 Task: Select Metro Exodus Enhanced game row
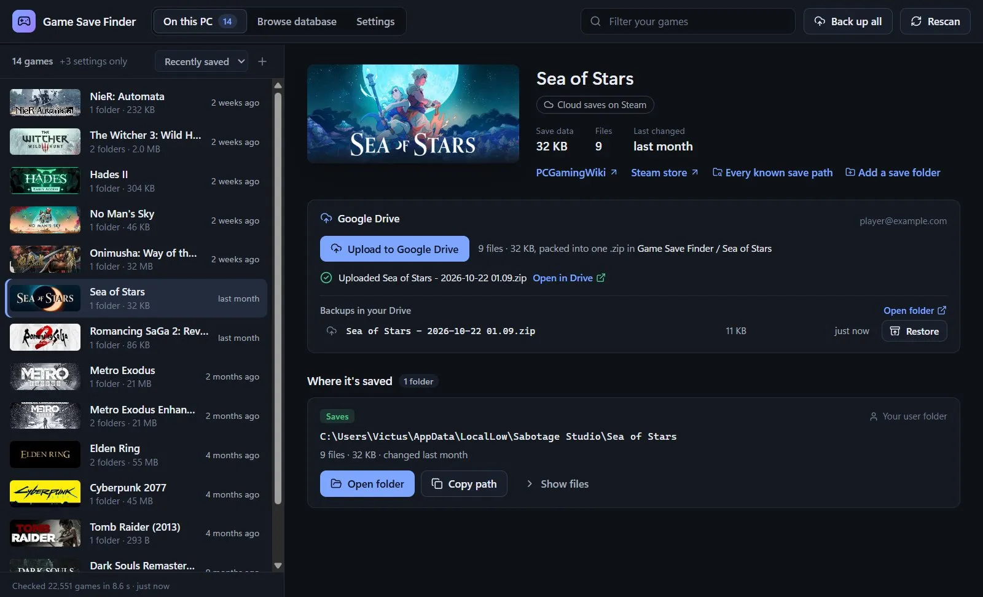(136, 416)
